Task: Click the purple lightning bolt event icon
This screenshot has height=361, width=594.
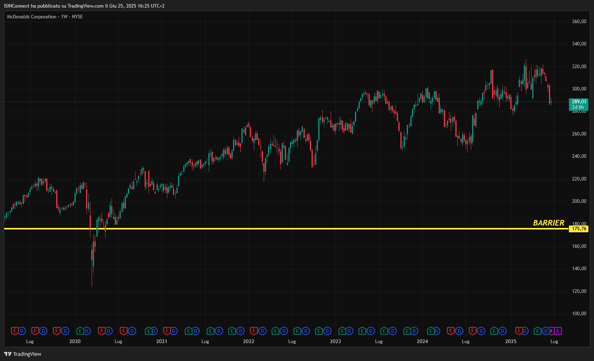Action: click(x=551, y=331)
